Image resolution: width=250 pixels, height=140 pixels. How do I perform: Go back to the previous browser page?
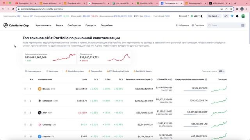click(4, 9)
